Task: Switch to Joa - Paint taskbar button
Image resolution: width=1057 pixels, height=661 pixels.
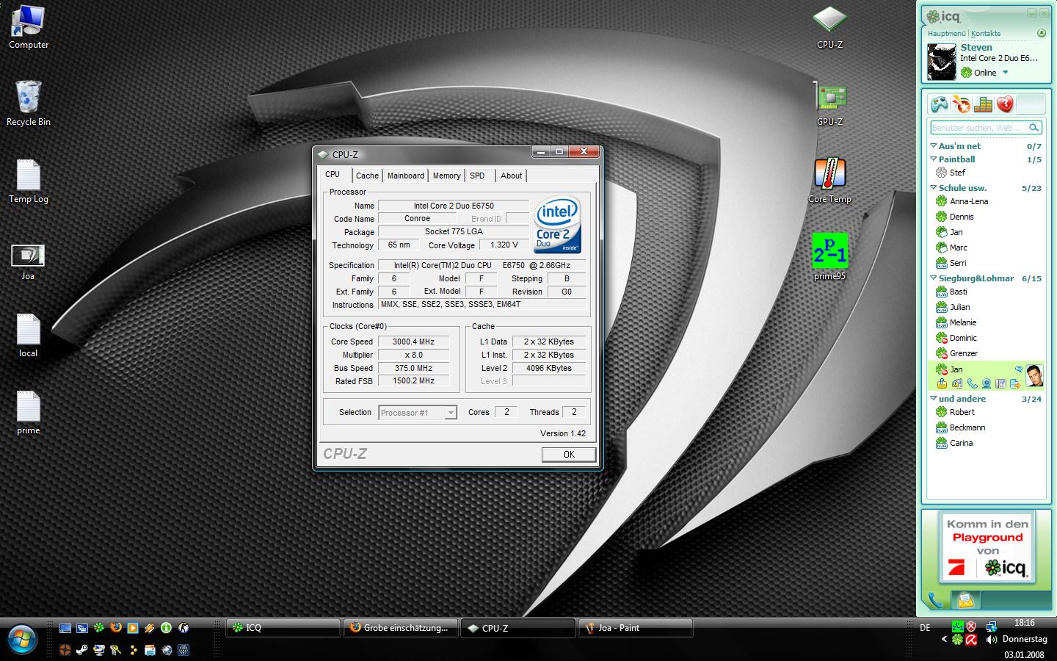Action: pyautogui.click(x=636, y=628)
